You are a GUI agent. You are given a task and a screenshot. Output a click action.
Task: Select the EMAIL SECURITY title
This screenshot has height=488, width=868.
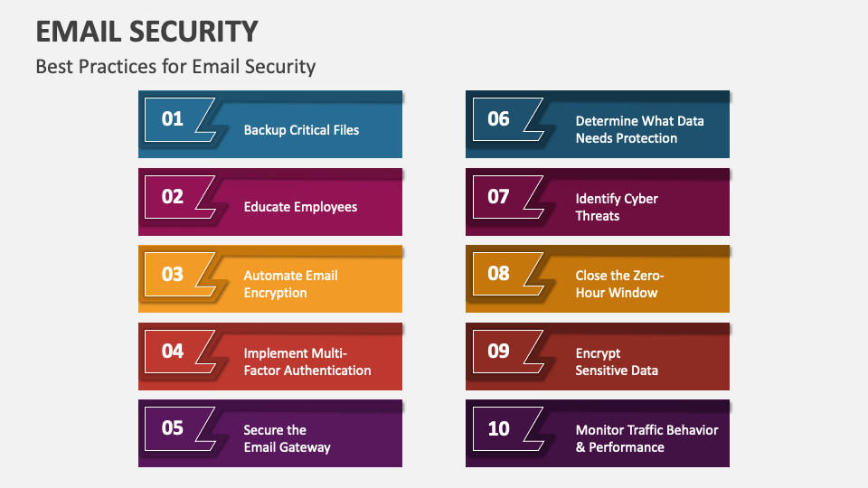click(x=146, y=32)
